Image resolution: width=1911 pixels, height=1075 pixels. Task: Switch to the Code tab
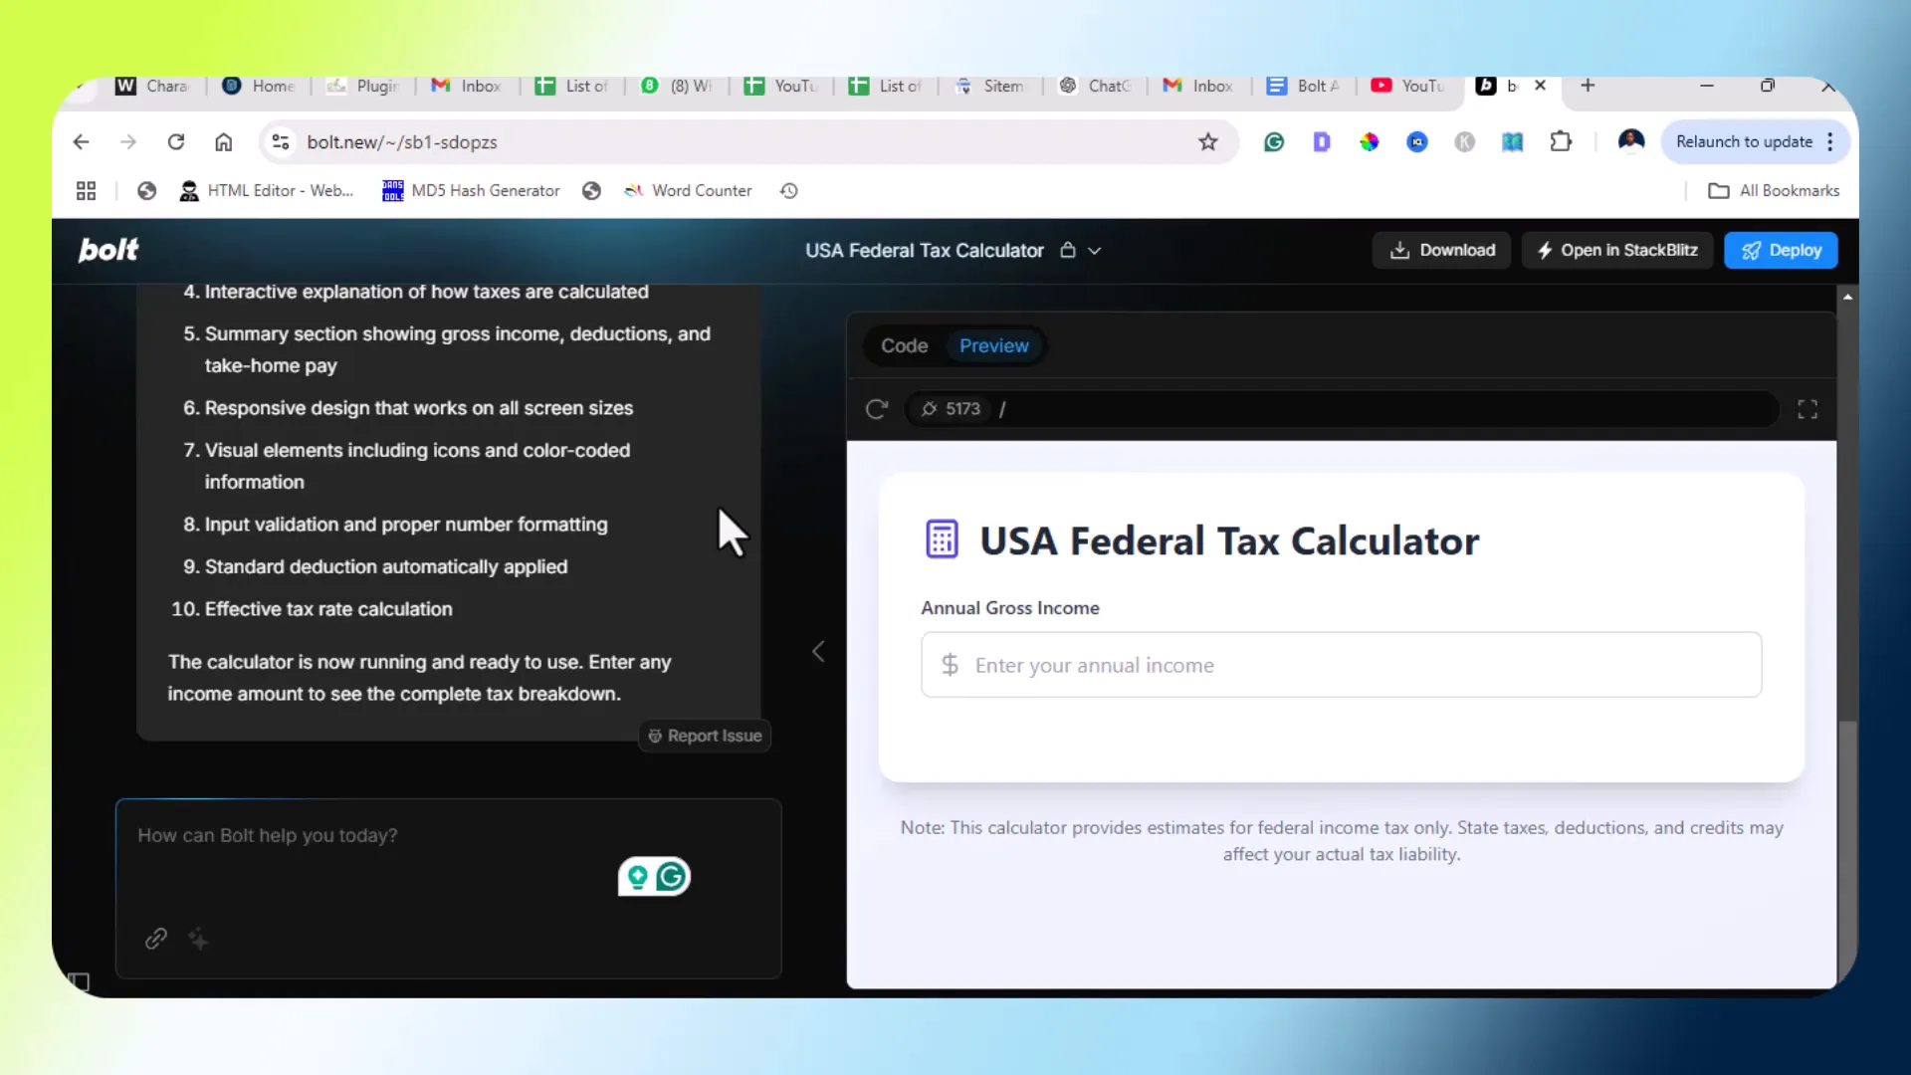click(904, 345)
